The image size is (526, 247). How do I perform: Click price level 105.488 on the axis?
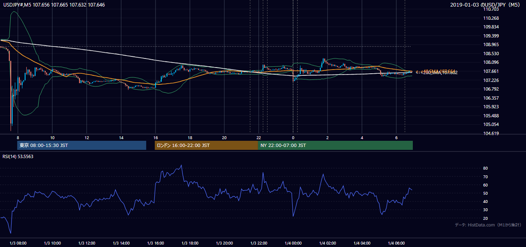[491, 116]
